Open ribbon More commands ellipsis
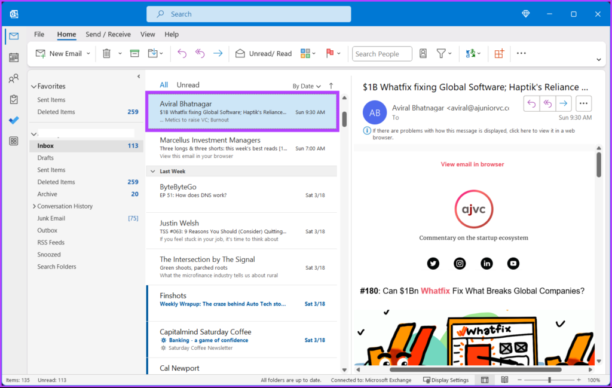The image size is (612, 388). [x=521, y=53]
